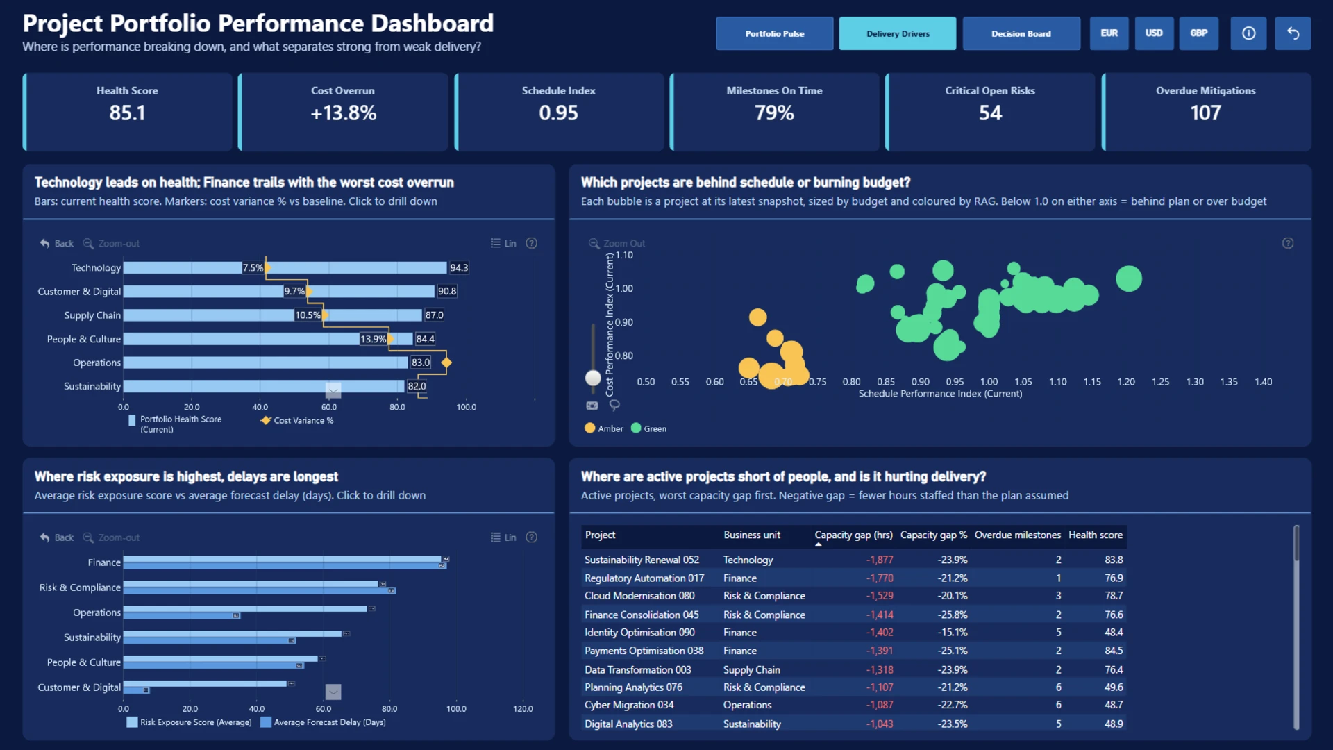The image size is (1333, 750).
Task: Toggle Average Forecast Delay (Days) legend entry
Action: point(324,722)
